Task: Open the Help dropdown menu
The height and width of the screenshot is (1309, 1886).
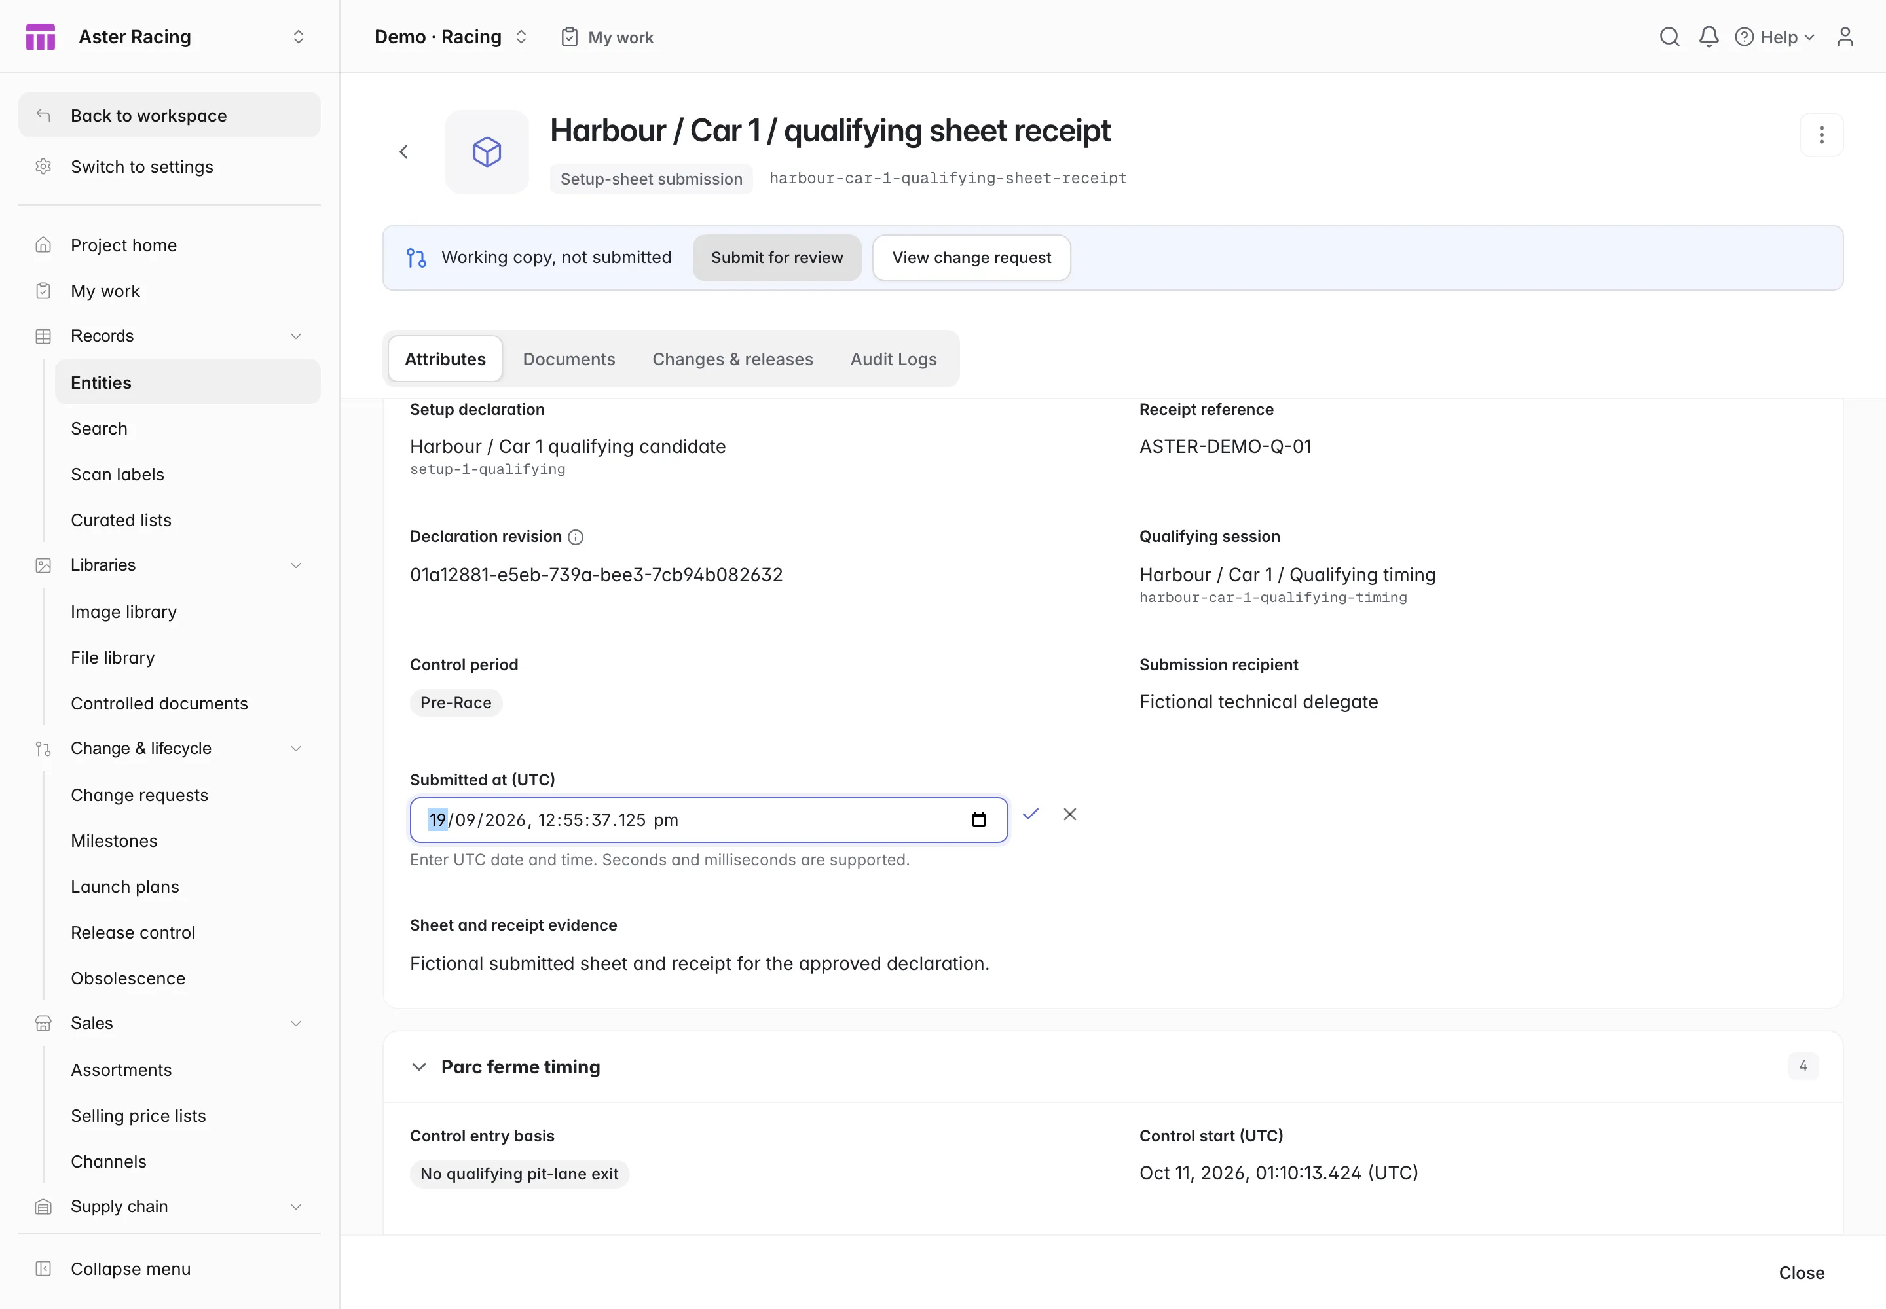Action: point(1775,37)
